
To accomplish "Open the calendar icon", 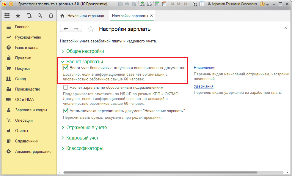I will pos(164,4).
